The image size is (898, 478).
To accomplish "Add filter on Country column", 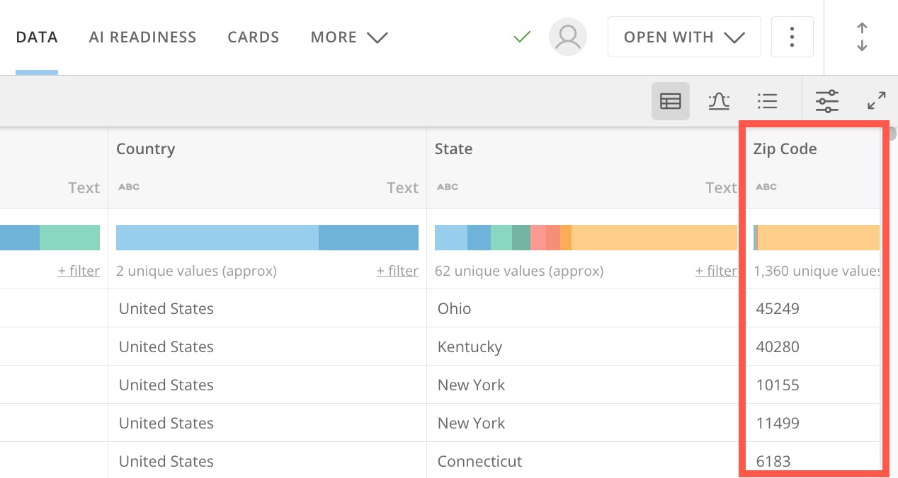I will tap(397, 271).
